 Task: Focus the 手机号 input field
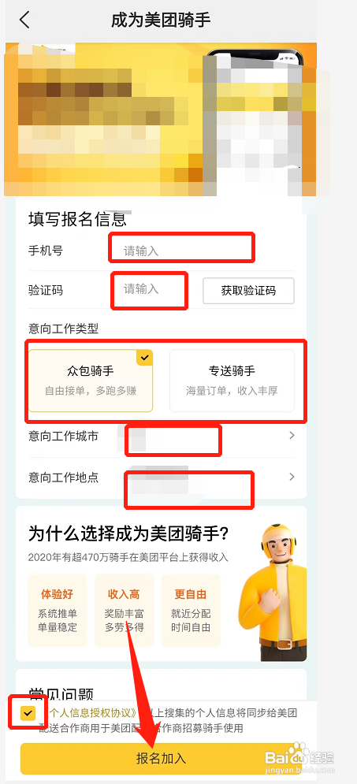pyautogui.click(x=182, y=251)
